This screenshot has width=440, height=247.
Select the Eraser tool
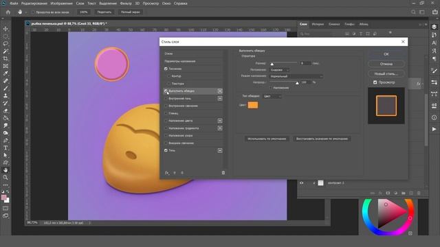pyautogui.click(x=5, y=110)
